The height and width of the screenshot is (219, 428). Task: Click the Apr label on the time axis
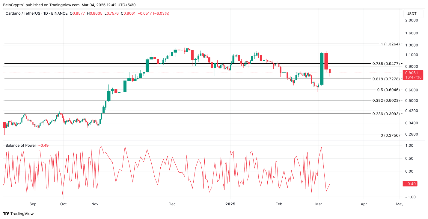coord(364,204)
